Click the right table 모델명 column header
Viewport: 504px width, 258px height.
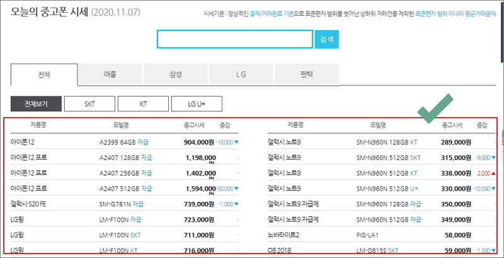378,125
